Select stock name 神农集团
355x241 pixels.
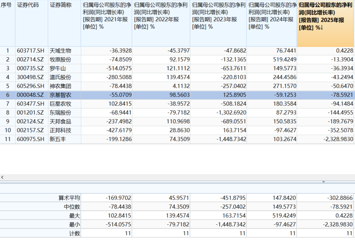click(60, 86)
